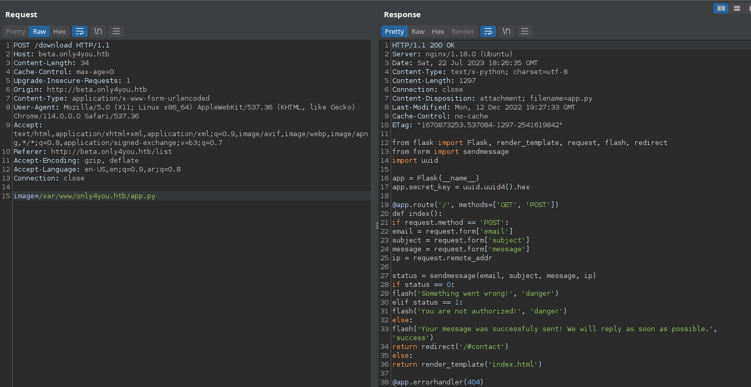Click the ETag response header line
The width and height of the screenshot is (751, 387).
click(x=478, y=125)
